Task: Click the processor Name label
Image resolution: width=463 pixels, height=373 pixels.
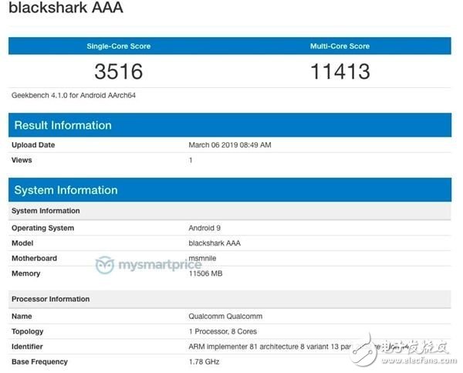Action: pos(22,317)
